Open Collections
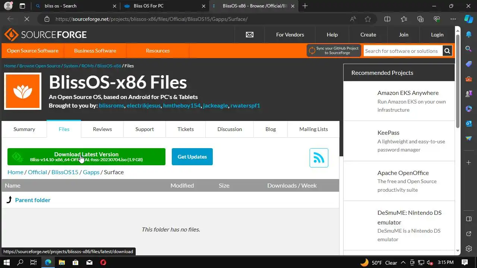 click(420, 19)
